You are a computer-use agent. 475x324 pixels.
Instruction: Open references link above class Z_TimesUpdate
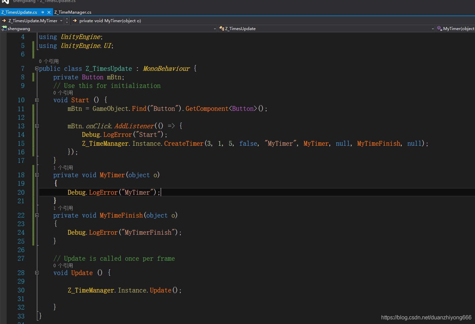click(49, 61)
